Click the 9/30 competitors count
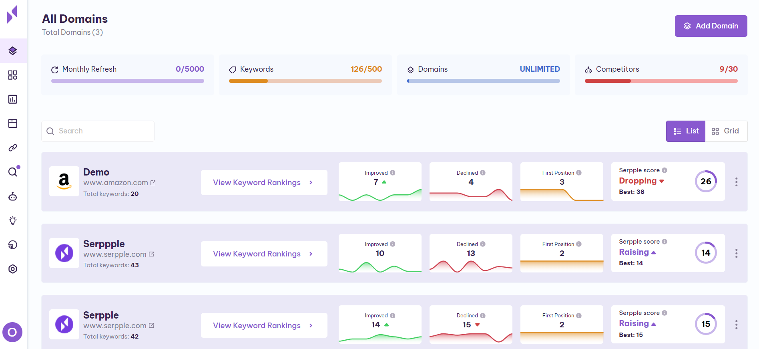The height and width of the screenshot is (349, 759). [729, 69]
